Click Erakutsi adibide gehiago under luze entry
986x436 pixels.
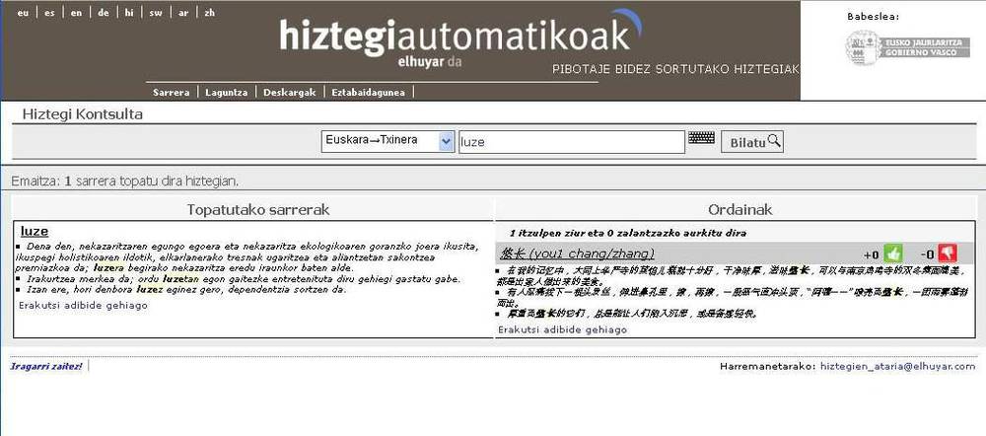coord(83,305)
